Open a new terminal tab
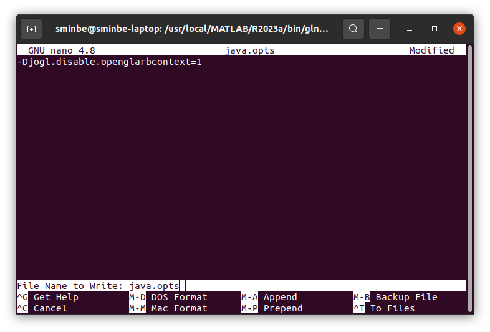 click(x=31, y=29)
